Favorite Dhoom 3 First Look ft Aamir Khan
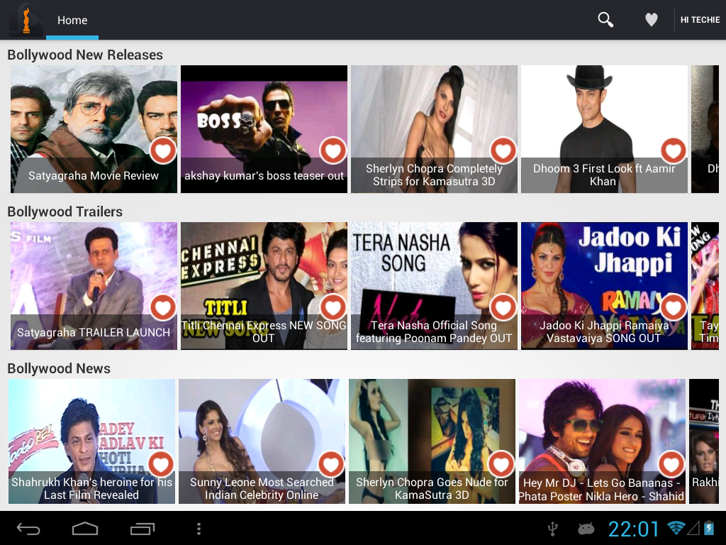726x545 pixels. pyautogui.click(x=674, y=150)
